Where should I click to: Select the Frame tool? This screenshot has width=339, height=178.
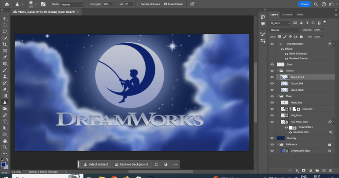4,51
